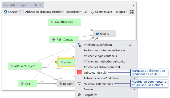Image resolution: width=170 pixels, height=98 pixels.
Task: Select the addPaintObject node
Action: click(x=25, y=66)
